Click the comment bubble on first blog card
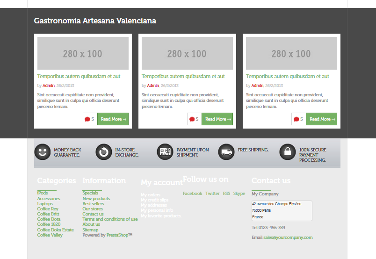This screenshot has width=376, height=259. (87, 119)
